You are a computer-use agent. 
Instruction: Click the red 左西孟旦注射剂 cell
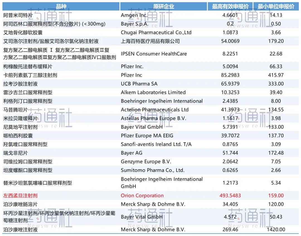click(x=20, y=196)
